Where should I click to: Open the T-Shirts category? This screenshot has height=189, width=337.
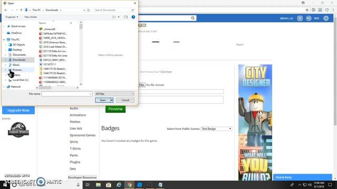(x=75, y=149)
